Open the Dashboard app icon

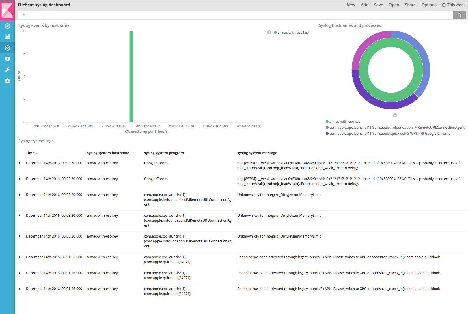[8, 48]
